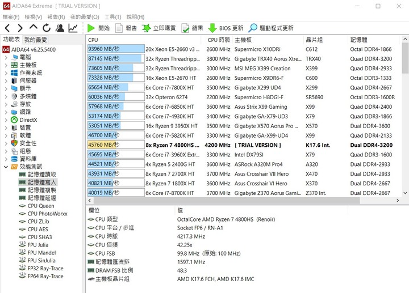This screenshot has height=293, width=409.
Task: Expand the DirectX tree node
Action: (x=6, y=120)
